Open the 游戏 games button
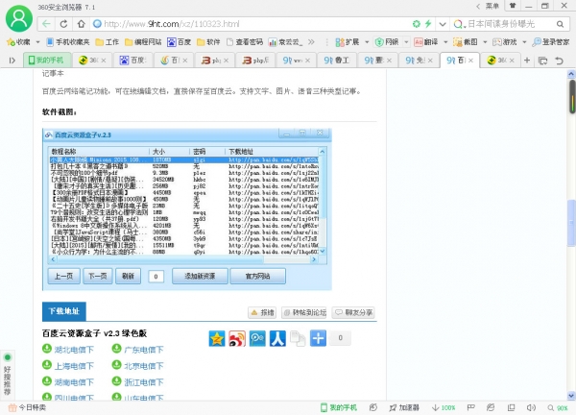The height and width of the screenshot is (415, 576). tap(504, 42)
